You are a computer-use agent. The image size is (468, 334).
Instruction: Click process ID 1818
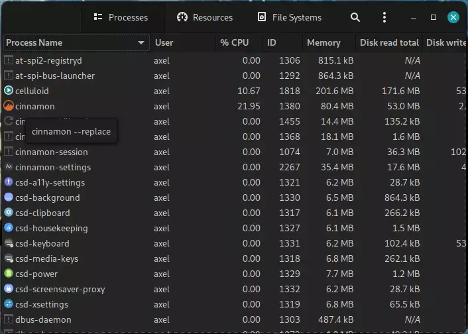(x=289, y=91)
